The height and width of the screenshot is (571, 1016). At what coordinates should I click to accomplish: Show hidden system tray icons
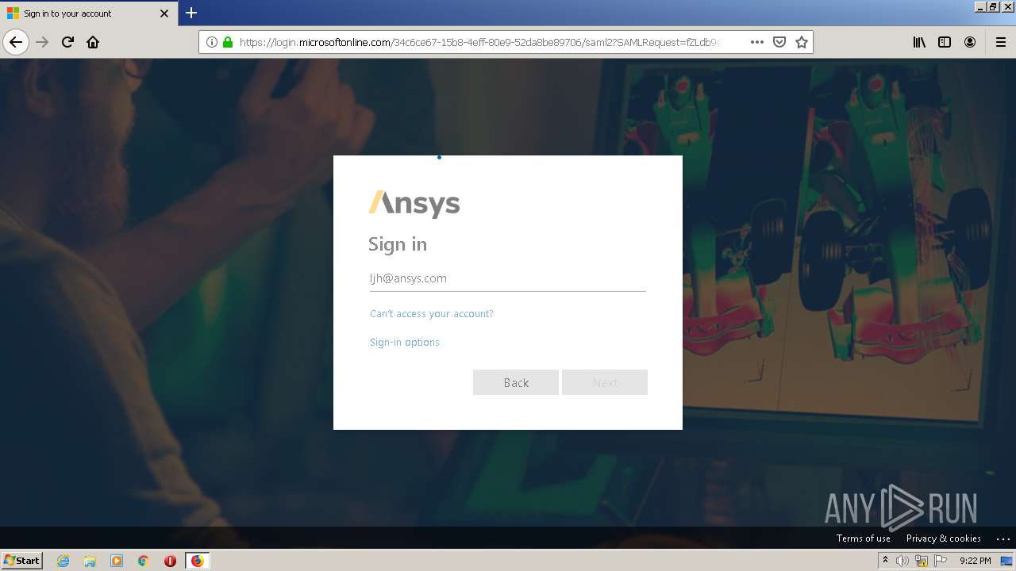(885, 561)
